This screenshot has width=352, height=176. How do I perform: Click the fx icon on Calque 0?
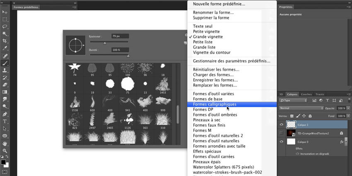(342, 142)
